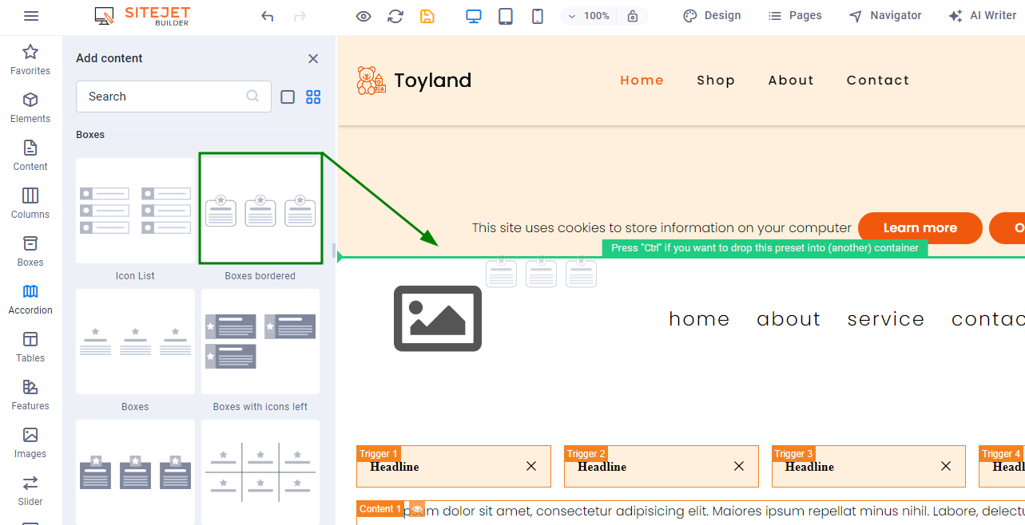Screen dimensions: 1025x525
Task: Click the lowercase home menu item
Action: coord(699,319)
